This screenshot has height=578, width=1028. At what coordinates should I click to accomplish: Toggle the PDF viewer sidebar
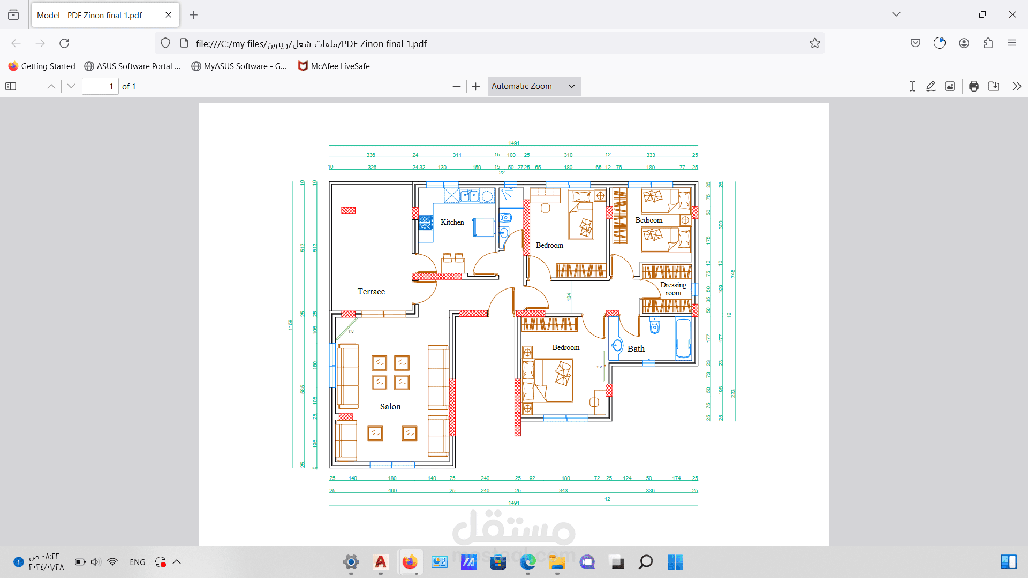click(11, 86)
